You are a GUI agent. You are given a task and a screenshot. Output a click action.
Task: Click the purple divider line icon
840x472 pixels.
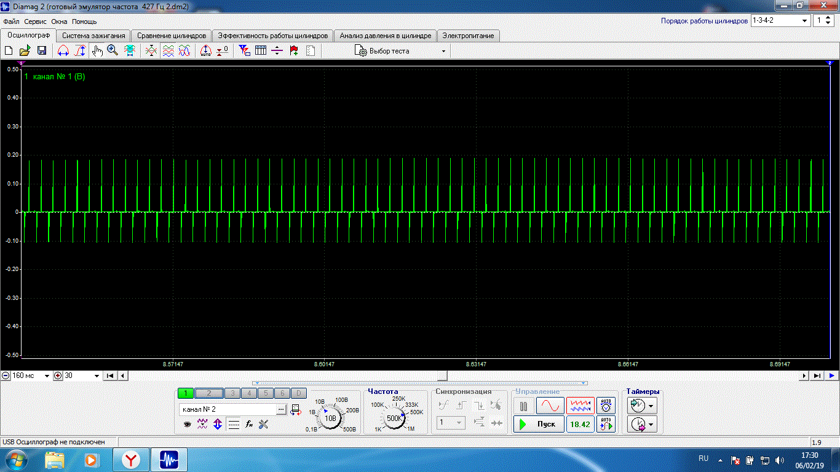(x=277, y=51)
